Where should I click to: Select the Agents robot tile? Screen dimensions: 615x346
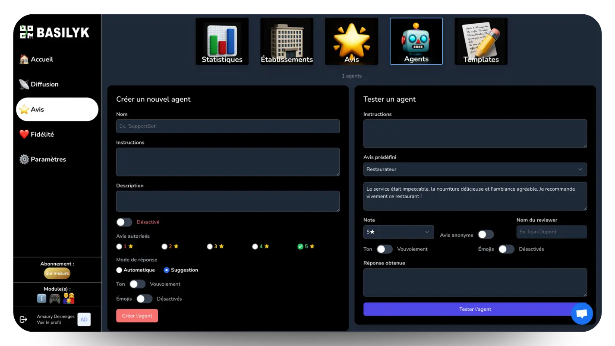pos(416,41)
